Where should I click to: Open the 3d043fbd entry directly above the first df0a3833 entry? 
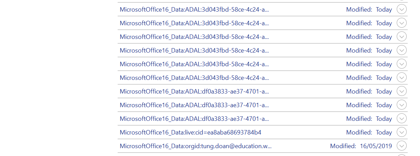pyautogui.click(x=194, y=78)
